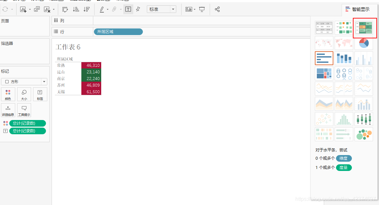Open the show/hide cards dropdown arrow

pyautogui.click(x=194, y=10)
